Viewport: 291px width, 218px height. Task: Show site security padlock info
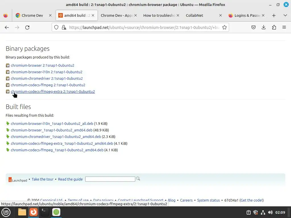click(64, 28)
